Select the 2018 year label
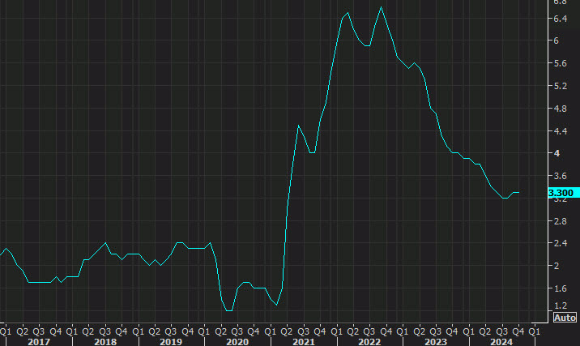580x346 pixels. click(105, 342)
